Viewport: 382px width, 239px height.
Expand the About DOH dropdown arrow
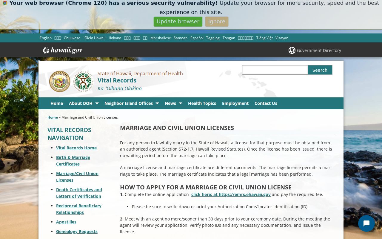pos(97,103)
